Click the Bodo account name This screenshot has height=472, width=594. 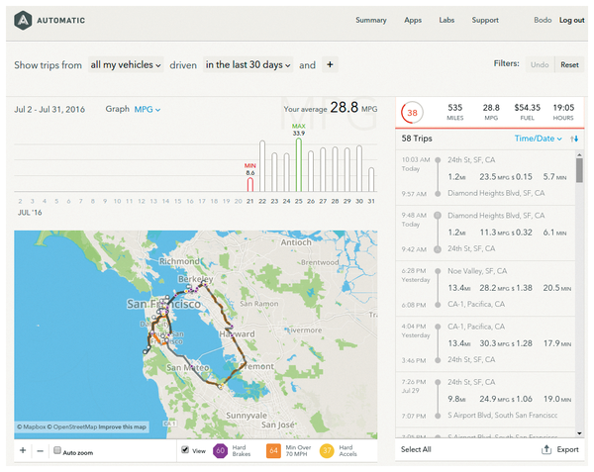(543, 20)
